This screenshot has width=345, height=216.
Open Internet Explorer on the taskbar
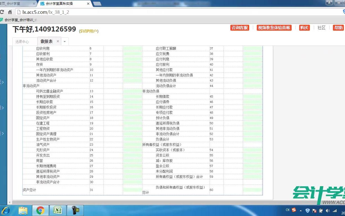(6, 210)
